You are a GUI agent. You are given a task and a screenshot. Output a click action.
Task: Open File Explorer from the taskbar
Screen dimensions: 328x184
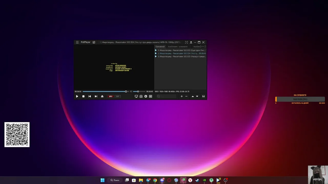[141, 180]
